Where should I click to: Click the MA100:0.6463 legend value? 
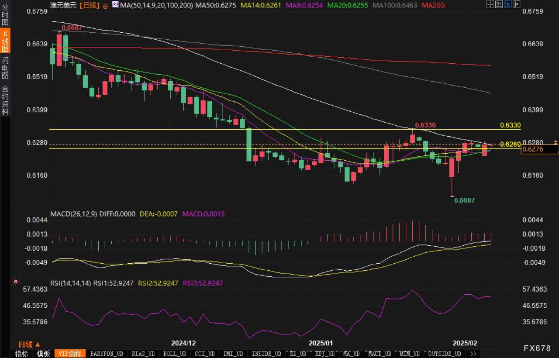(394, 5)
